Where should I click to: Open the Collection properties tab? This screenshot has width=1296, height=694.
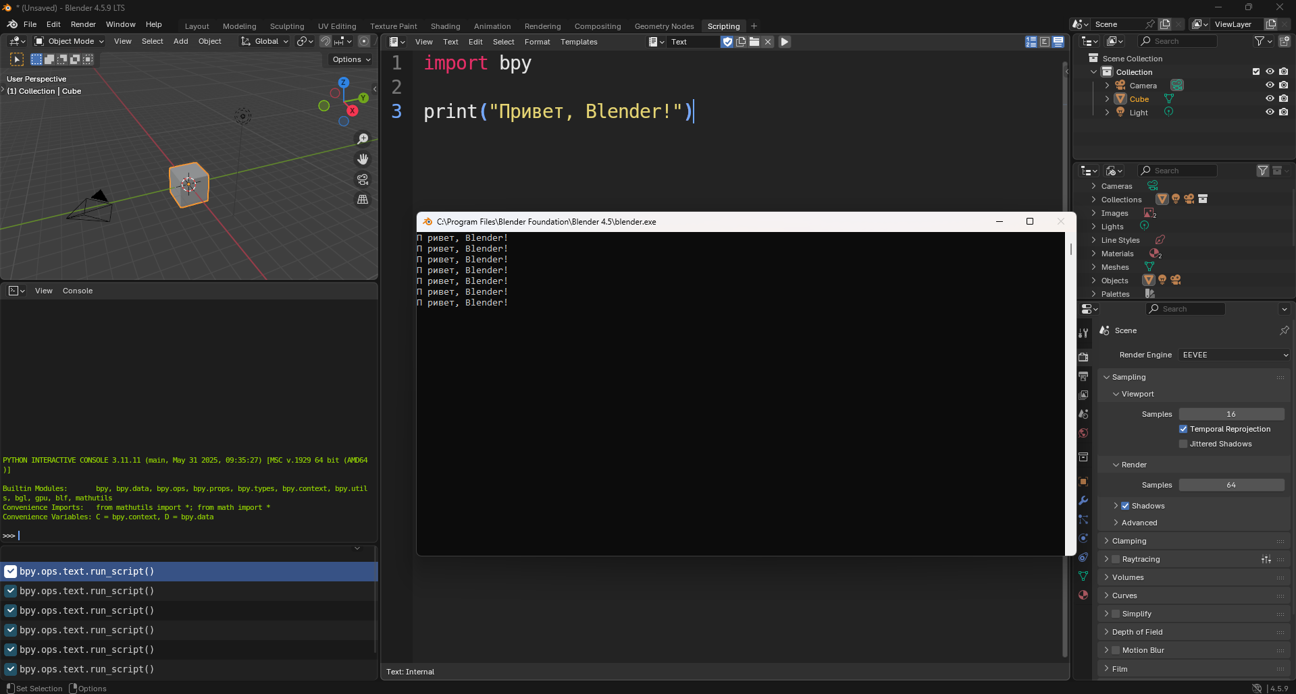point(1083,457)
